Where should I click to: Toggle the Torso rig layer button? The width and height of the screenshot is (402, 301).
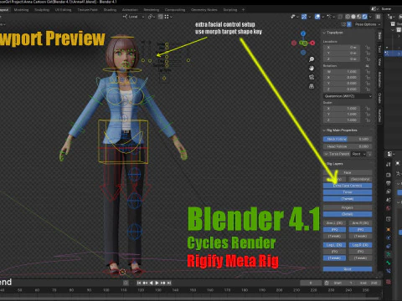[348, 192]
